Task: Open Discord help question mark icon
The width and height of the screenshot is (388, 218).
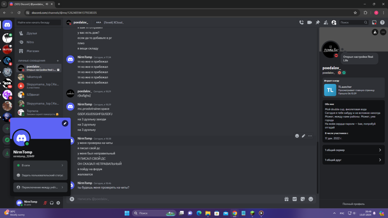Action: point(382,22)
